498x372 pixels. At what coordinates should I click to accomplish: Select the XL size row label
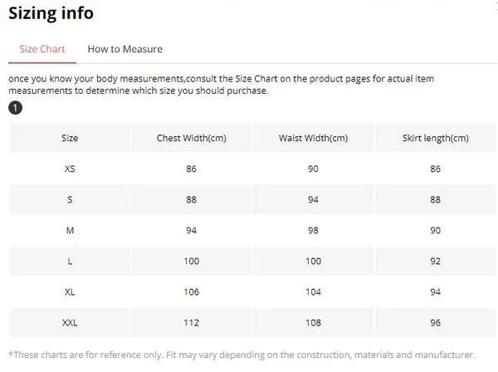click(70, 292)
